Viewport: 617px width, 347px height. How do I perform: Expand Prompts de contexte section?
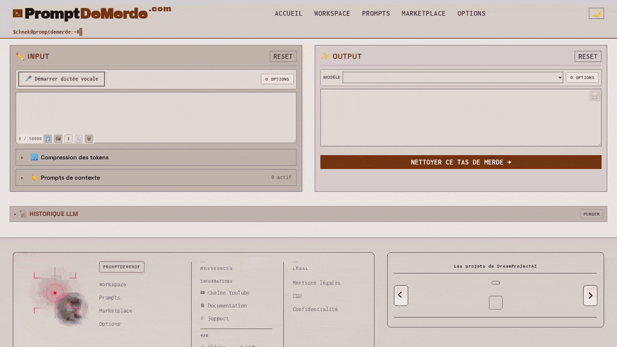[x=156, y=178]
